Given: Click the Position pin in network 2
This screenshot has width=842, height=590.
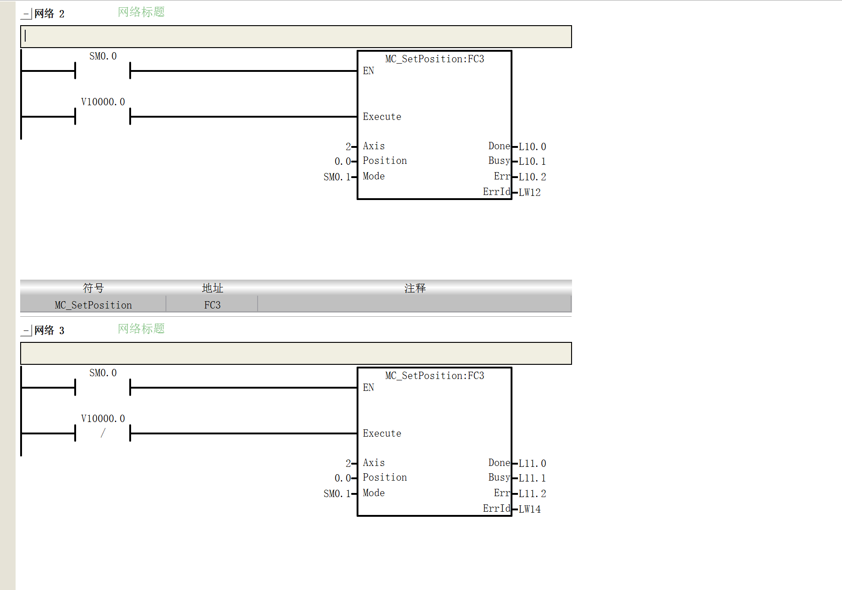Looking at the screenshot, I should [385, 161].
